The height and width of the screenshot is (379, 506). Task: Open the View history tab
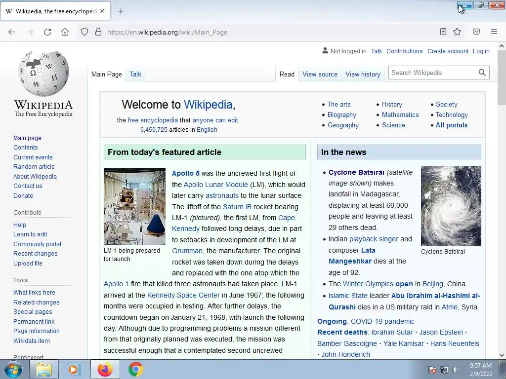[363, 74]
